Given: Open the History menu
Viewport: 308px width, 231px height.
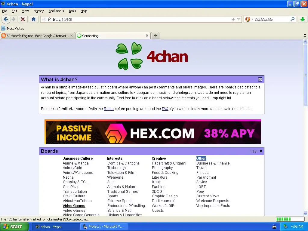Looking at the screenshot, I should coord(38,11).
